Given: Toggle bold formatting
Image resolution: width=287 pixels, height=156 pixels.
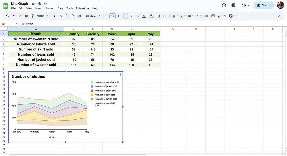Looking at the screenshot, I should (x=125, y=16).
